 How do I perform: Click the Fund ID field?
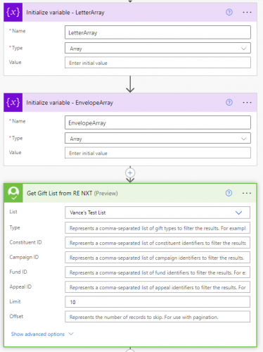158,272
